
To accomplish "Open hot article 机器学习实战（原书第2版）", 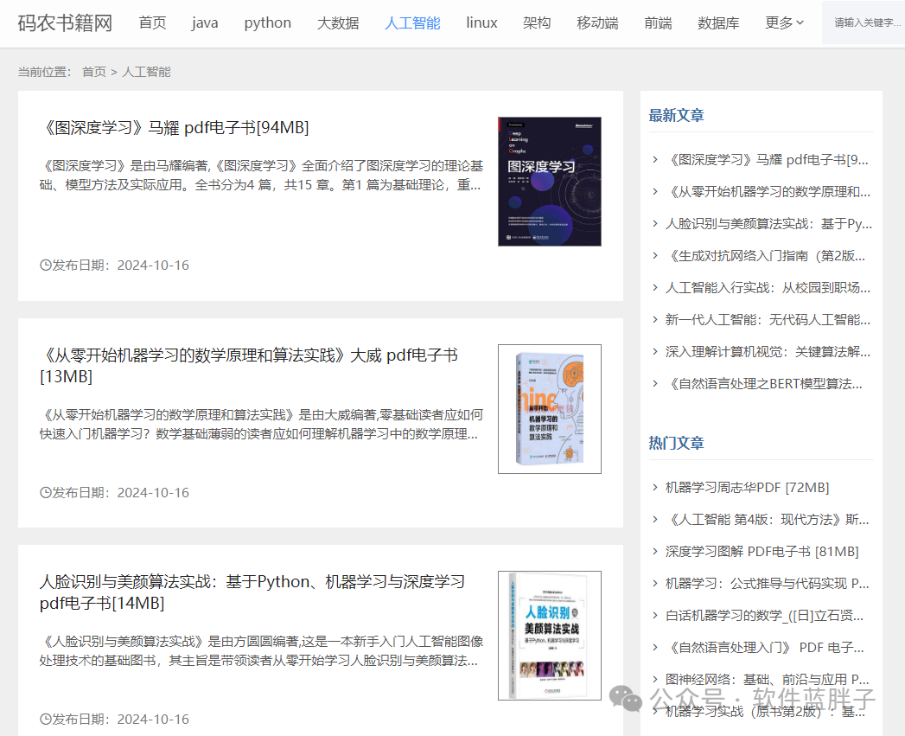I will point(765,712).
